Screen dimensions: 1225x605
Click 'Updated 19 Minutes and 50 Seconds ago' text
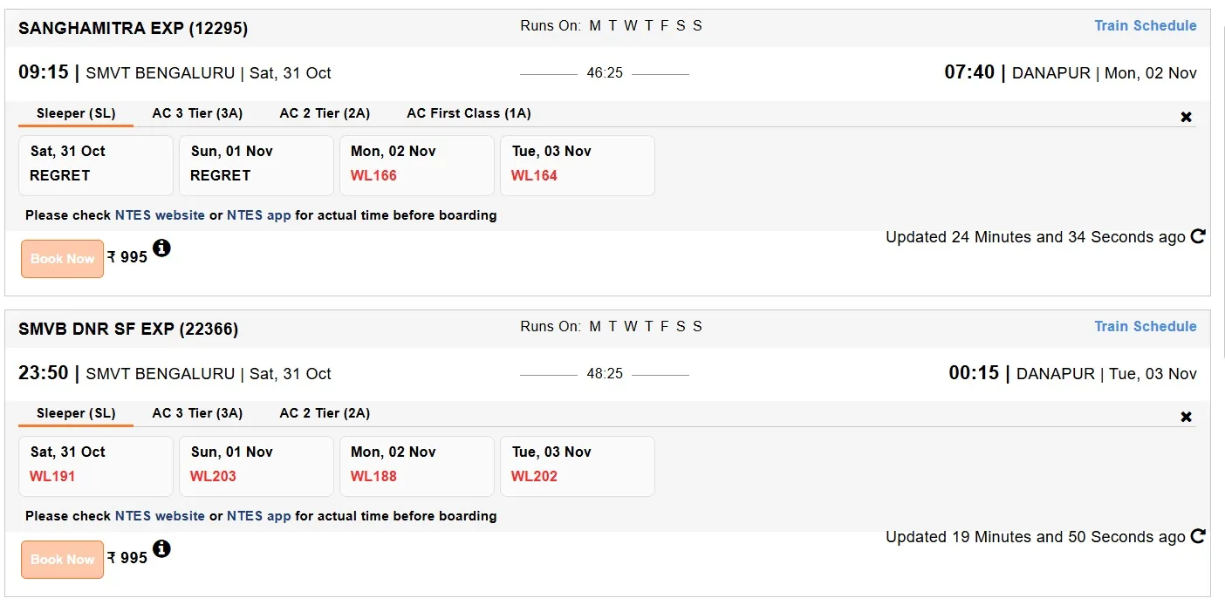pyautogui.click(x=1036, y=537)
